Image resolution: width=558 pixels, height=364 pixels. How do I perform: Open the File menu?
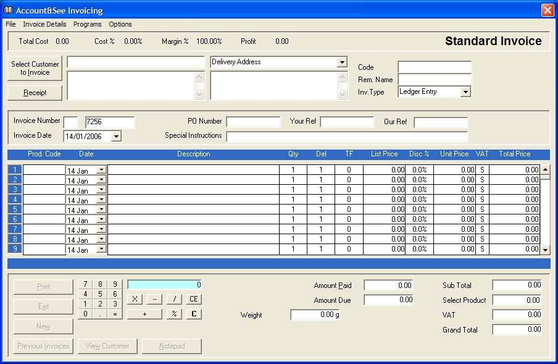coord(10,24)
